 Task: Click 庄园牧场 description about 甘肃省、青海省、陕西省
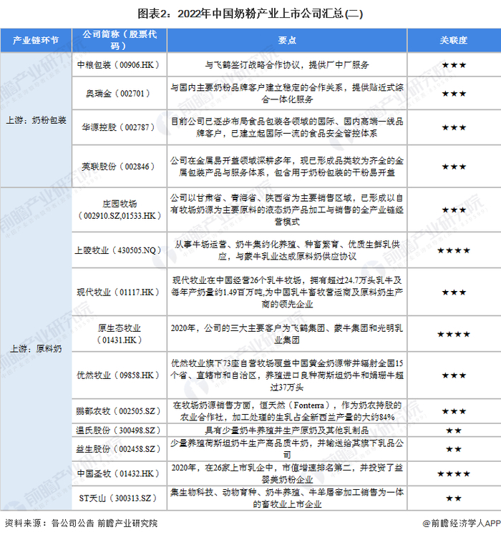[x=287, y=210]
